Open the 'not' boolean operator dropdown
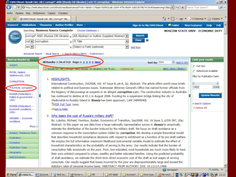This screenshot has height=177, width=236. click(32, 41)
